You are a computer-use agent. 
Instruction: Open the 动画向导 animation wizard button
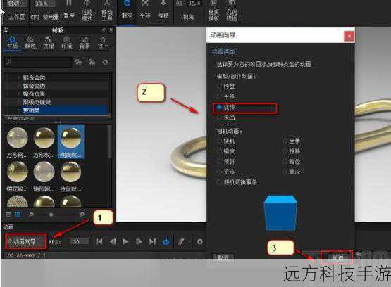[25, 241]
